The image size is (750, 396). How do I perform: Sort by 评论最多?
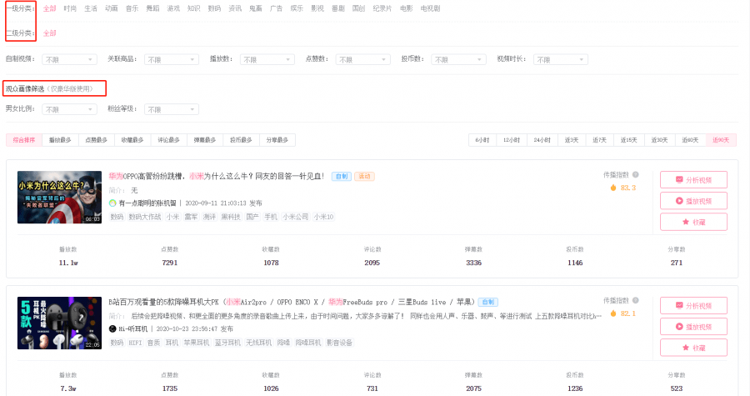pos(169,140)
